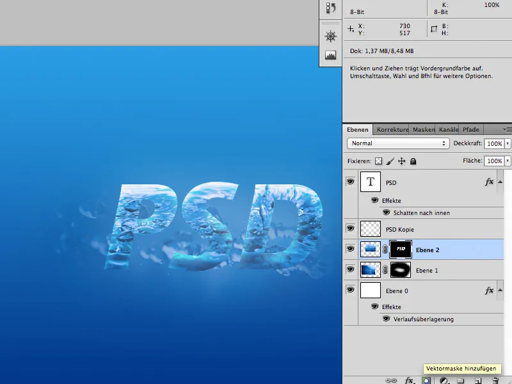
Task: Open the Fläche slider arrow
Action: coord(508,161)
